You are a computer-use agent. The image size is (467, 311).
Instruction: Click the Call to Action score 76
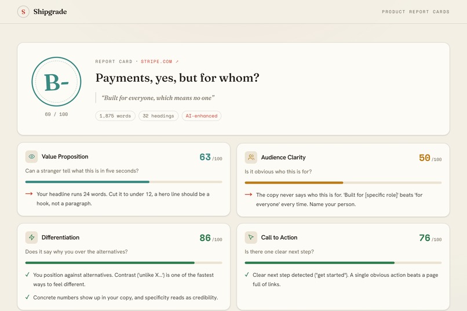pyautogui.click(x=424, y=238)
